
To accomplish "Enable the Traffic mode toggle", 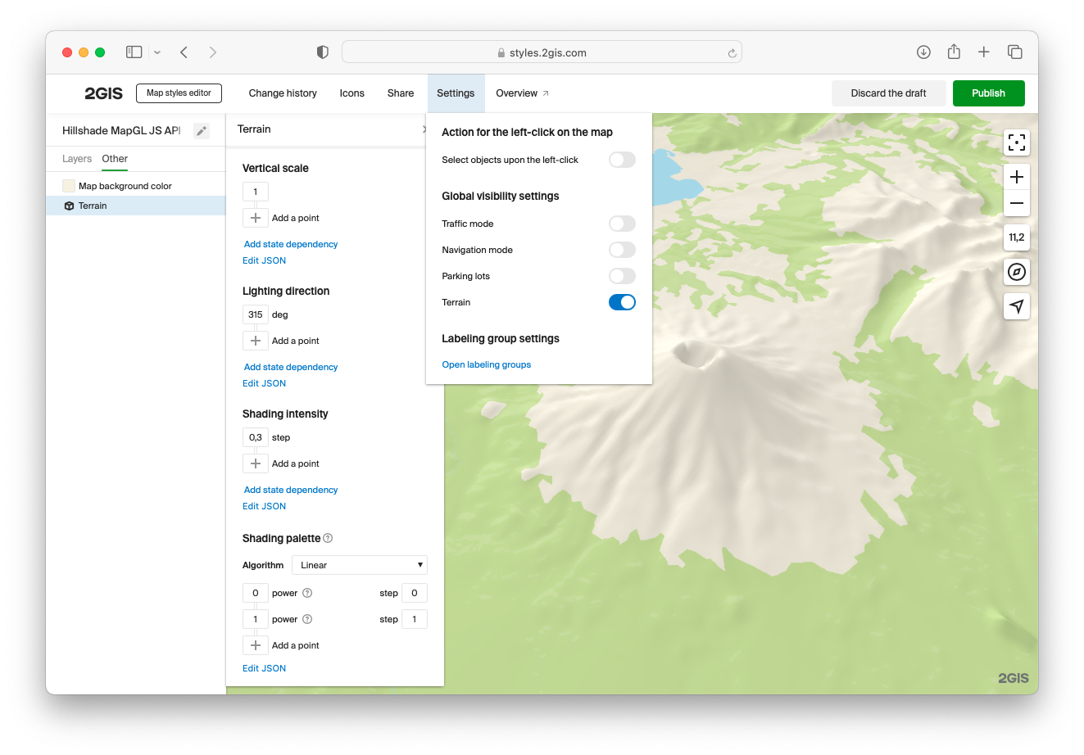I will click(x=622, y=224).
